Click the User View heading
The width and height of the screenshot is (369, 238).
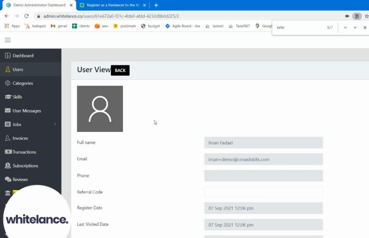coord(94,70)
